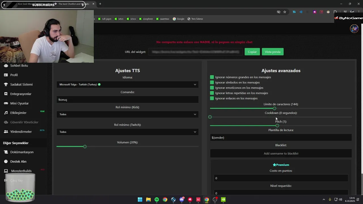Screen dimensions: 363x204
Task: Click the volume speaker tray icon
Action: click(x=340, y=199)
